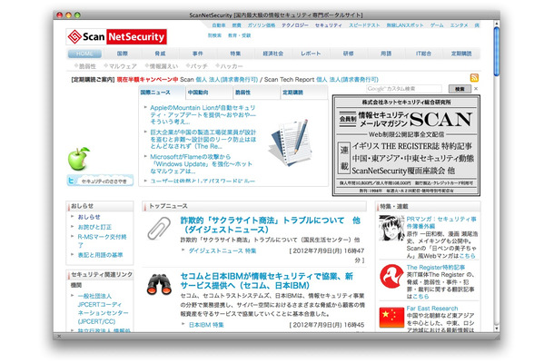Click the binoculars article icon

point(161,285)
